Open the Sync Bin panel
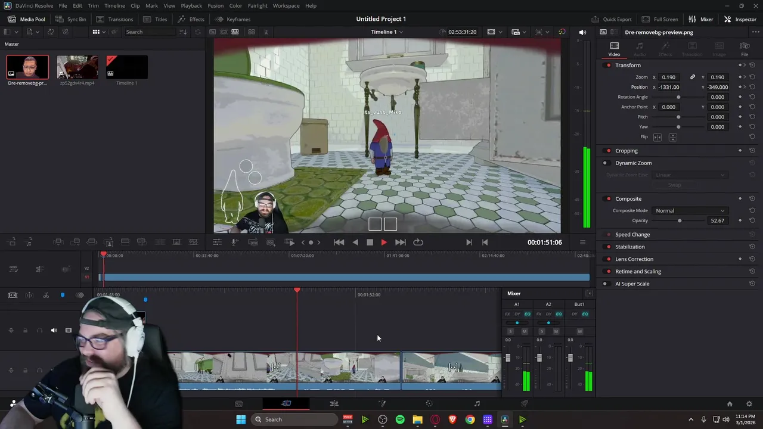Viewport: 763px width, 429px height. click(70, 19)
